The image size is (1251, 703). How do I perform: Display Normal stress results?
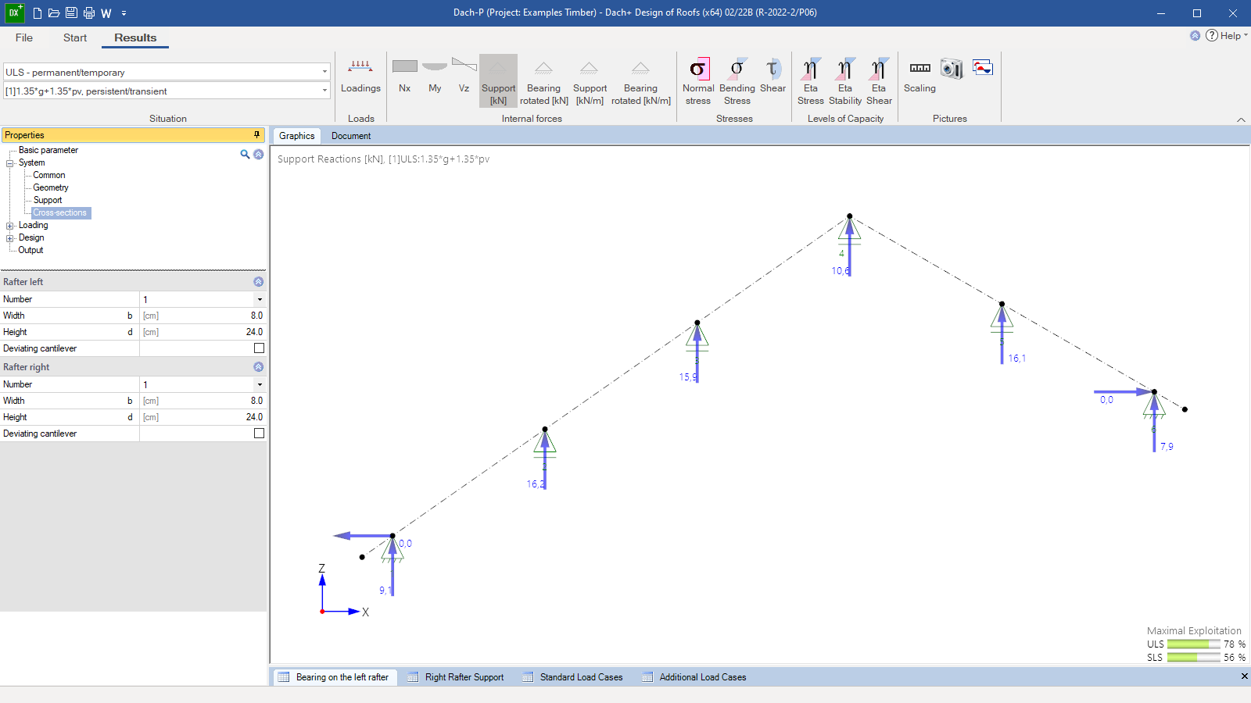coord(698,81)
